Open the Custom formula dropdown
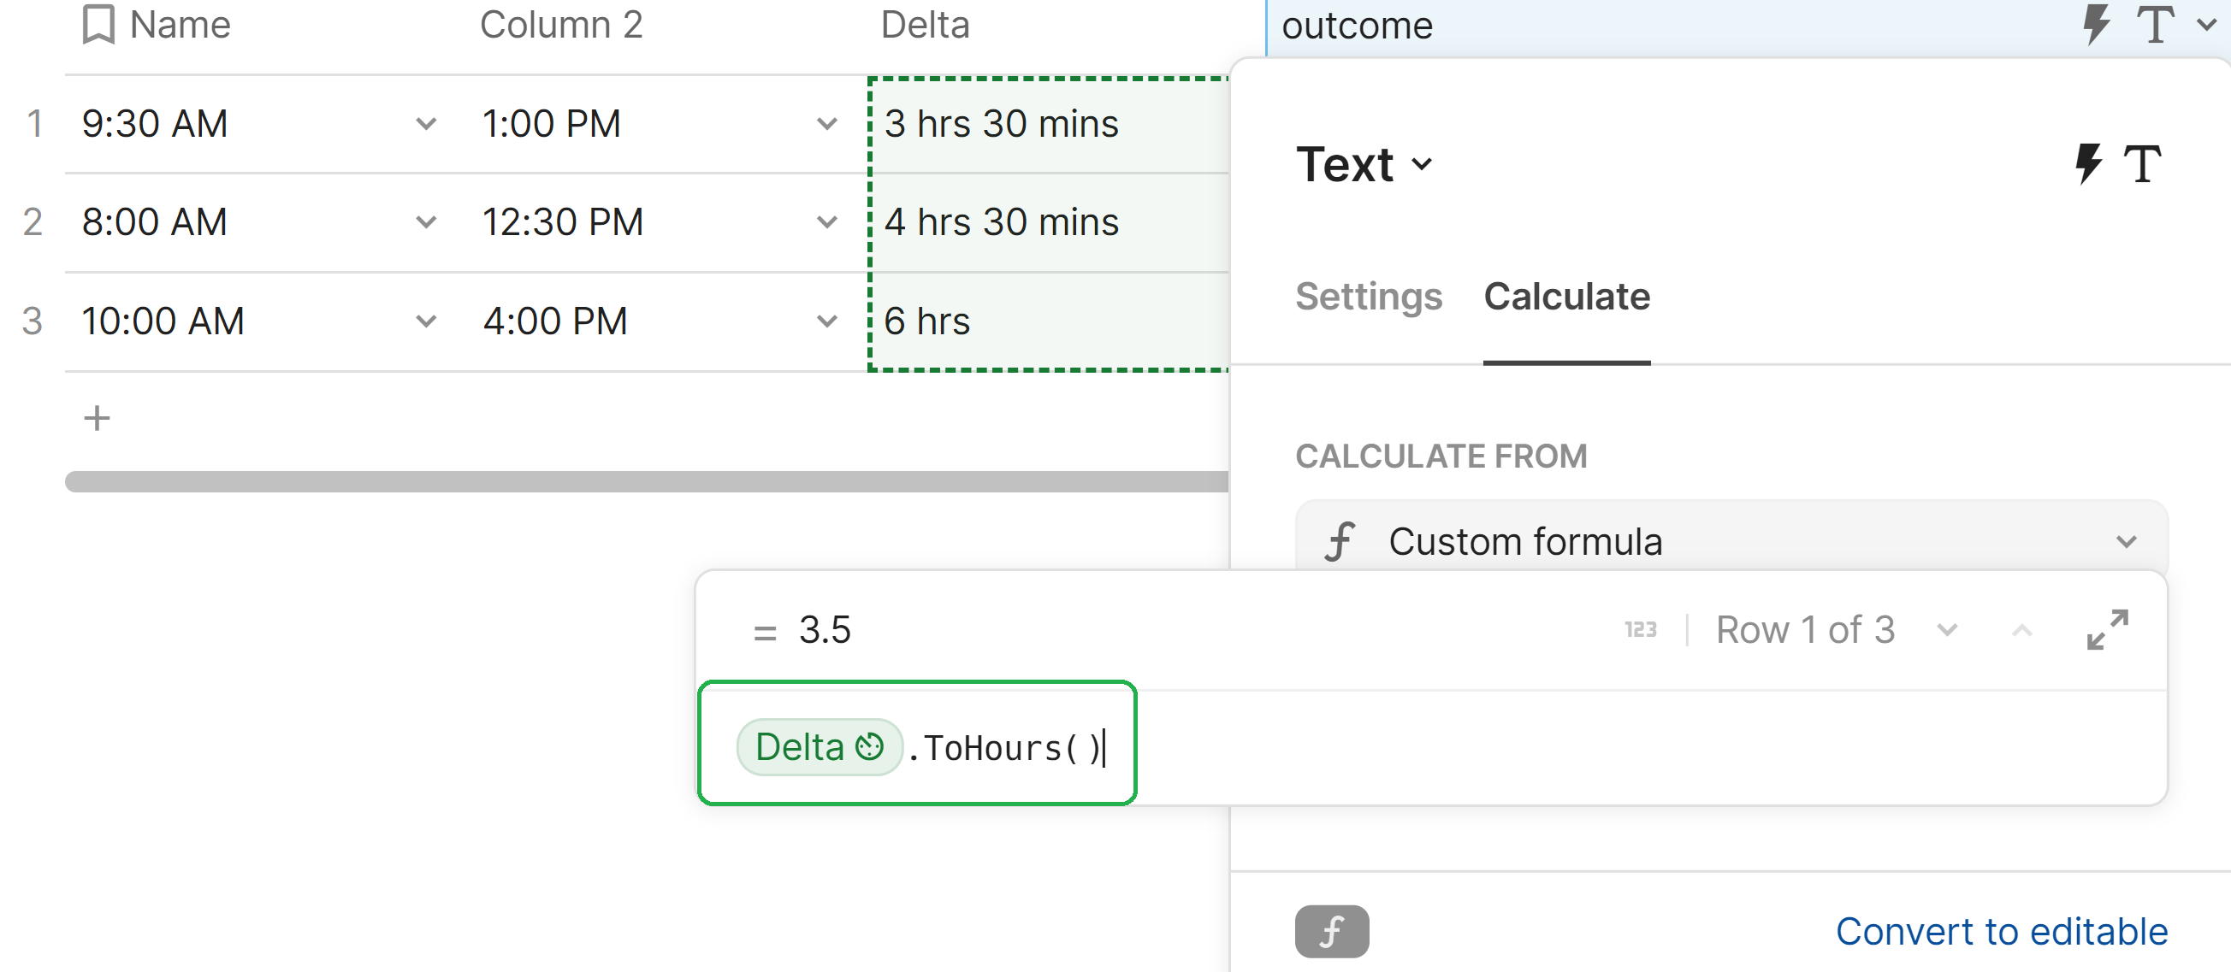 [1731, 542]
